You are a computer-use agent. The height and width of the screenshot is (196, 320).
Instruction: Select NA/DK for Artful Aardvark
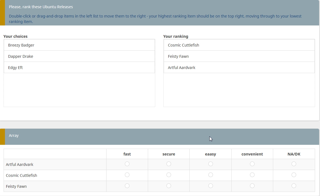point(294,164)
